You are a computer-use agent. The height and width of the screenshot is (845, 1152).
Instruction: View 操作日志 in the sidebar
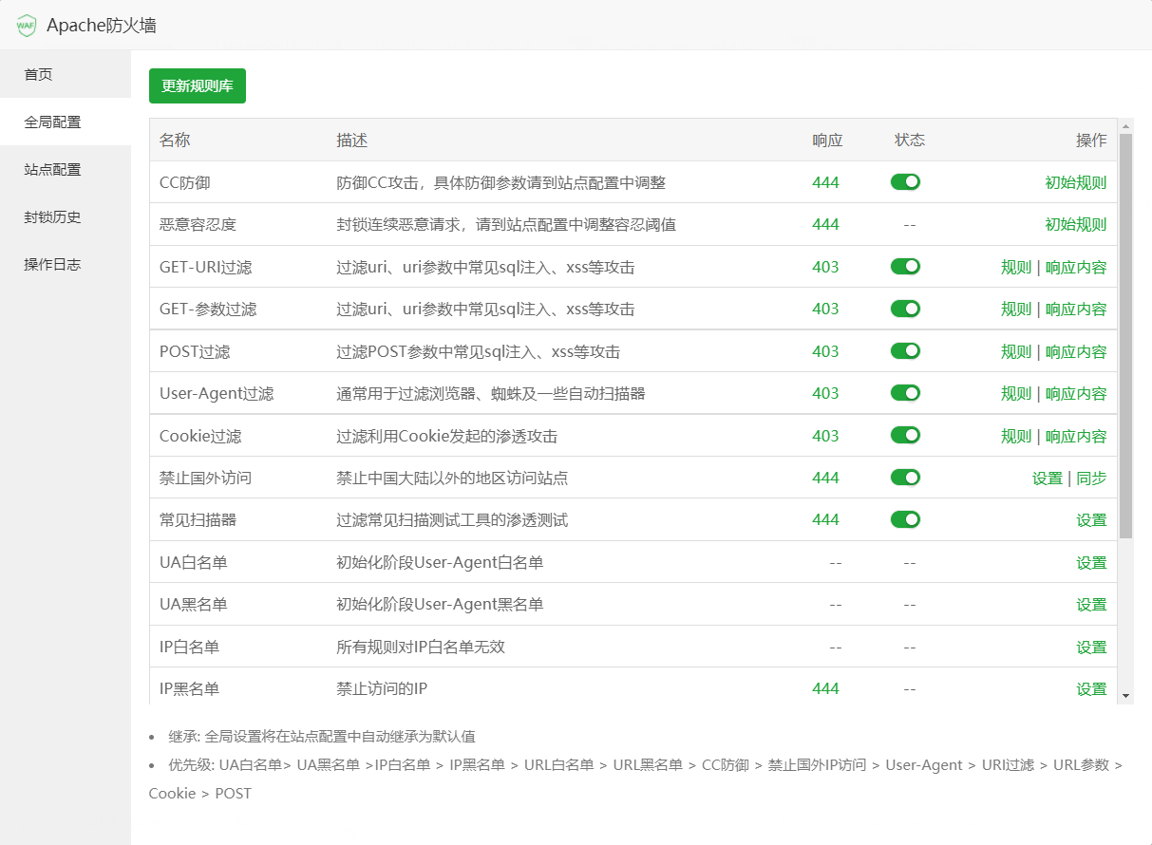click(x=66, y=264)
